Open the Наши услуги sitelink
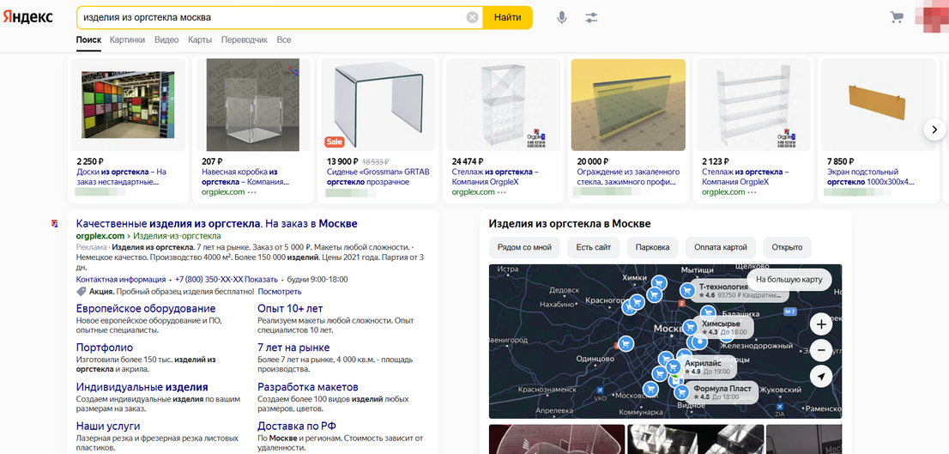This screenshot has width=949, height=454. [108, 427]
